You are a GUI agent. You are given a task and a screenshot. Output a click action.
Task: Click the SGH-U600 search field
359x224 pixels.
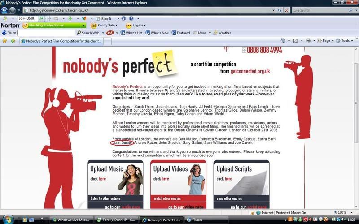click(28, 18)
